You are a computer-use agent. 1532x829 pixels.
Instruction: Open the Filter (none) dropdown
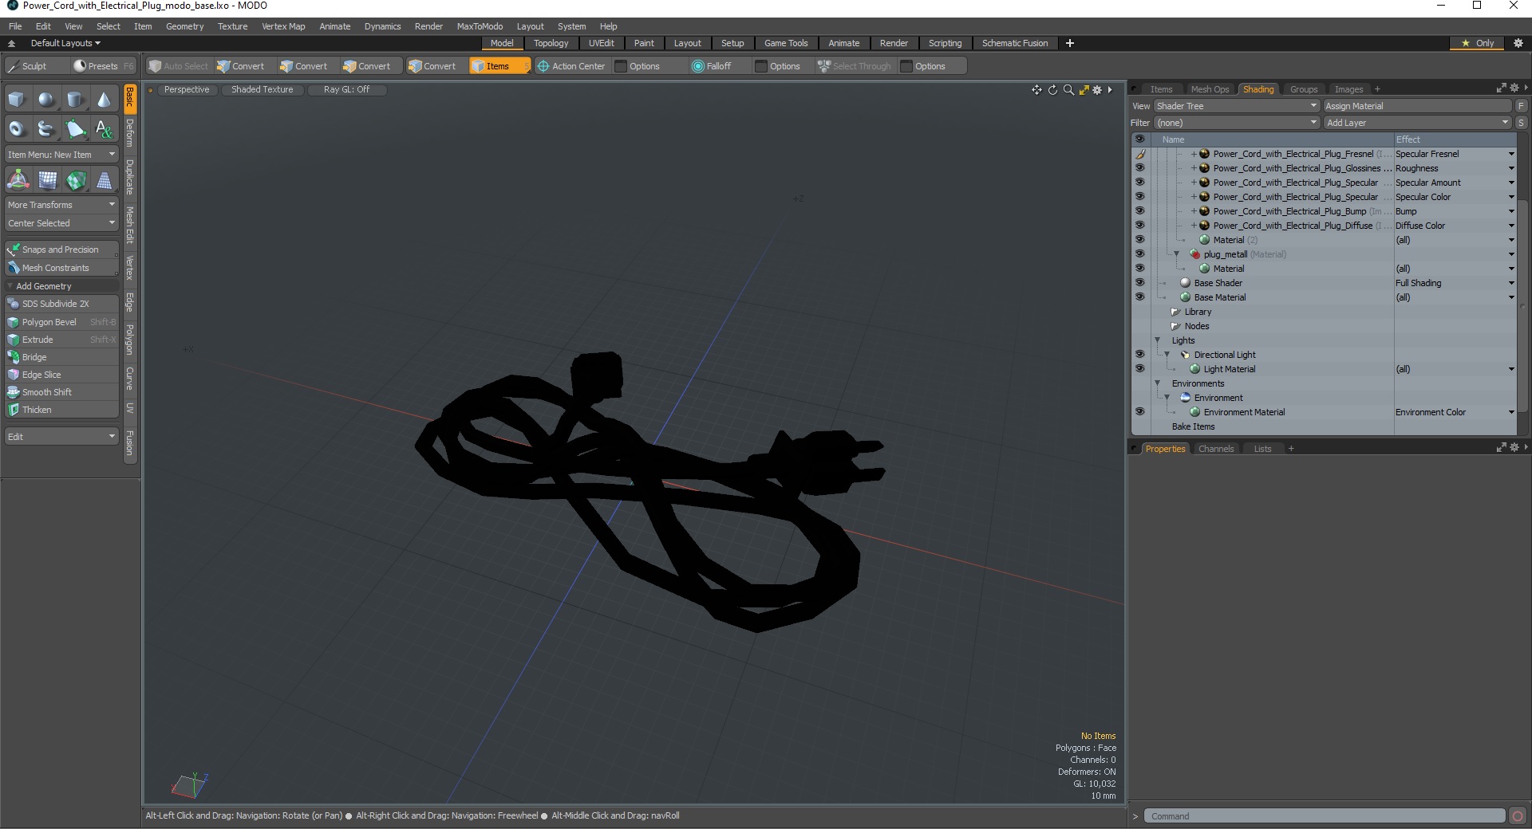[x=1237, y=123]
